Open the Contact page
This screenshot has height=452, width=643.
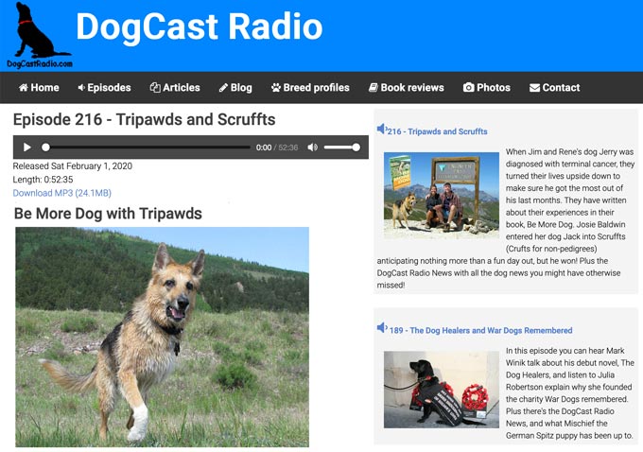[555, 87]
